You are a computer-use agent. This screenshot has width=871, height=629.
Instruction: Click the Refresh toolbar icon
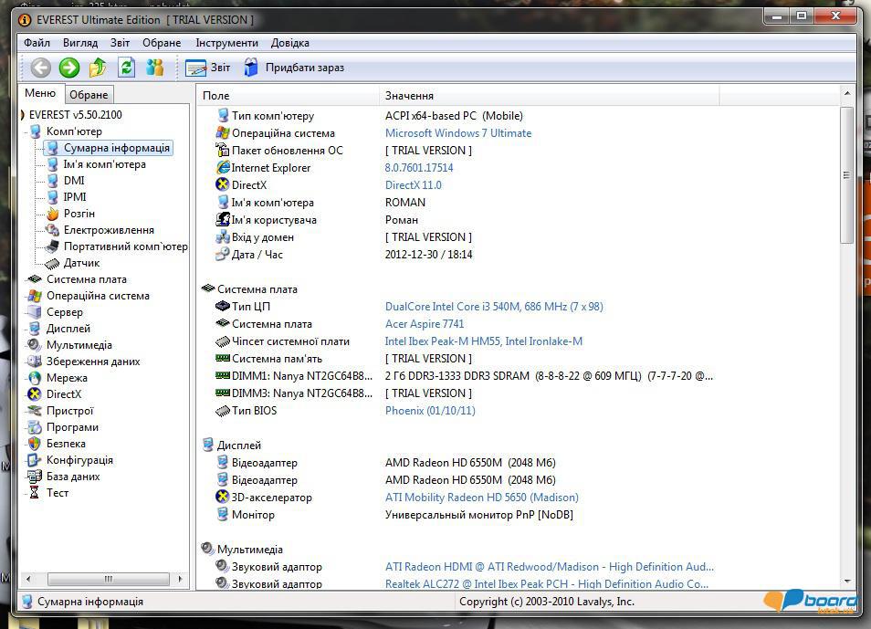click(x=127, y=68)
